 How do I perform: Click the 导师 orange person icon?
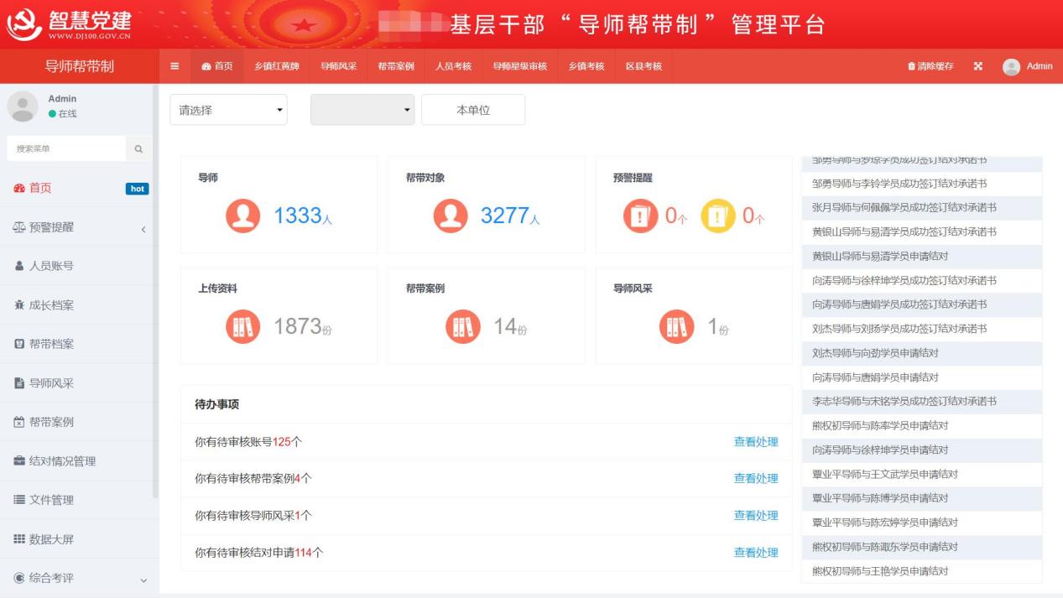[242, 216]
